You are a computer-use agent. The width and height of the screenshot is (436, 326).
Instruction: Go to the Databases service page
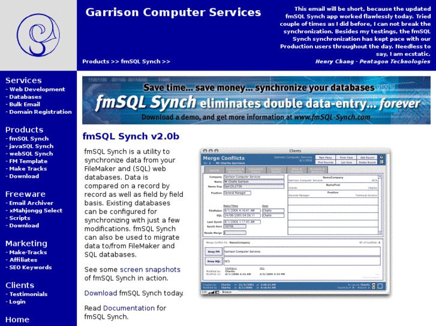(25, 97)
